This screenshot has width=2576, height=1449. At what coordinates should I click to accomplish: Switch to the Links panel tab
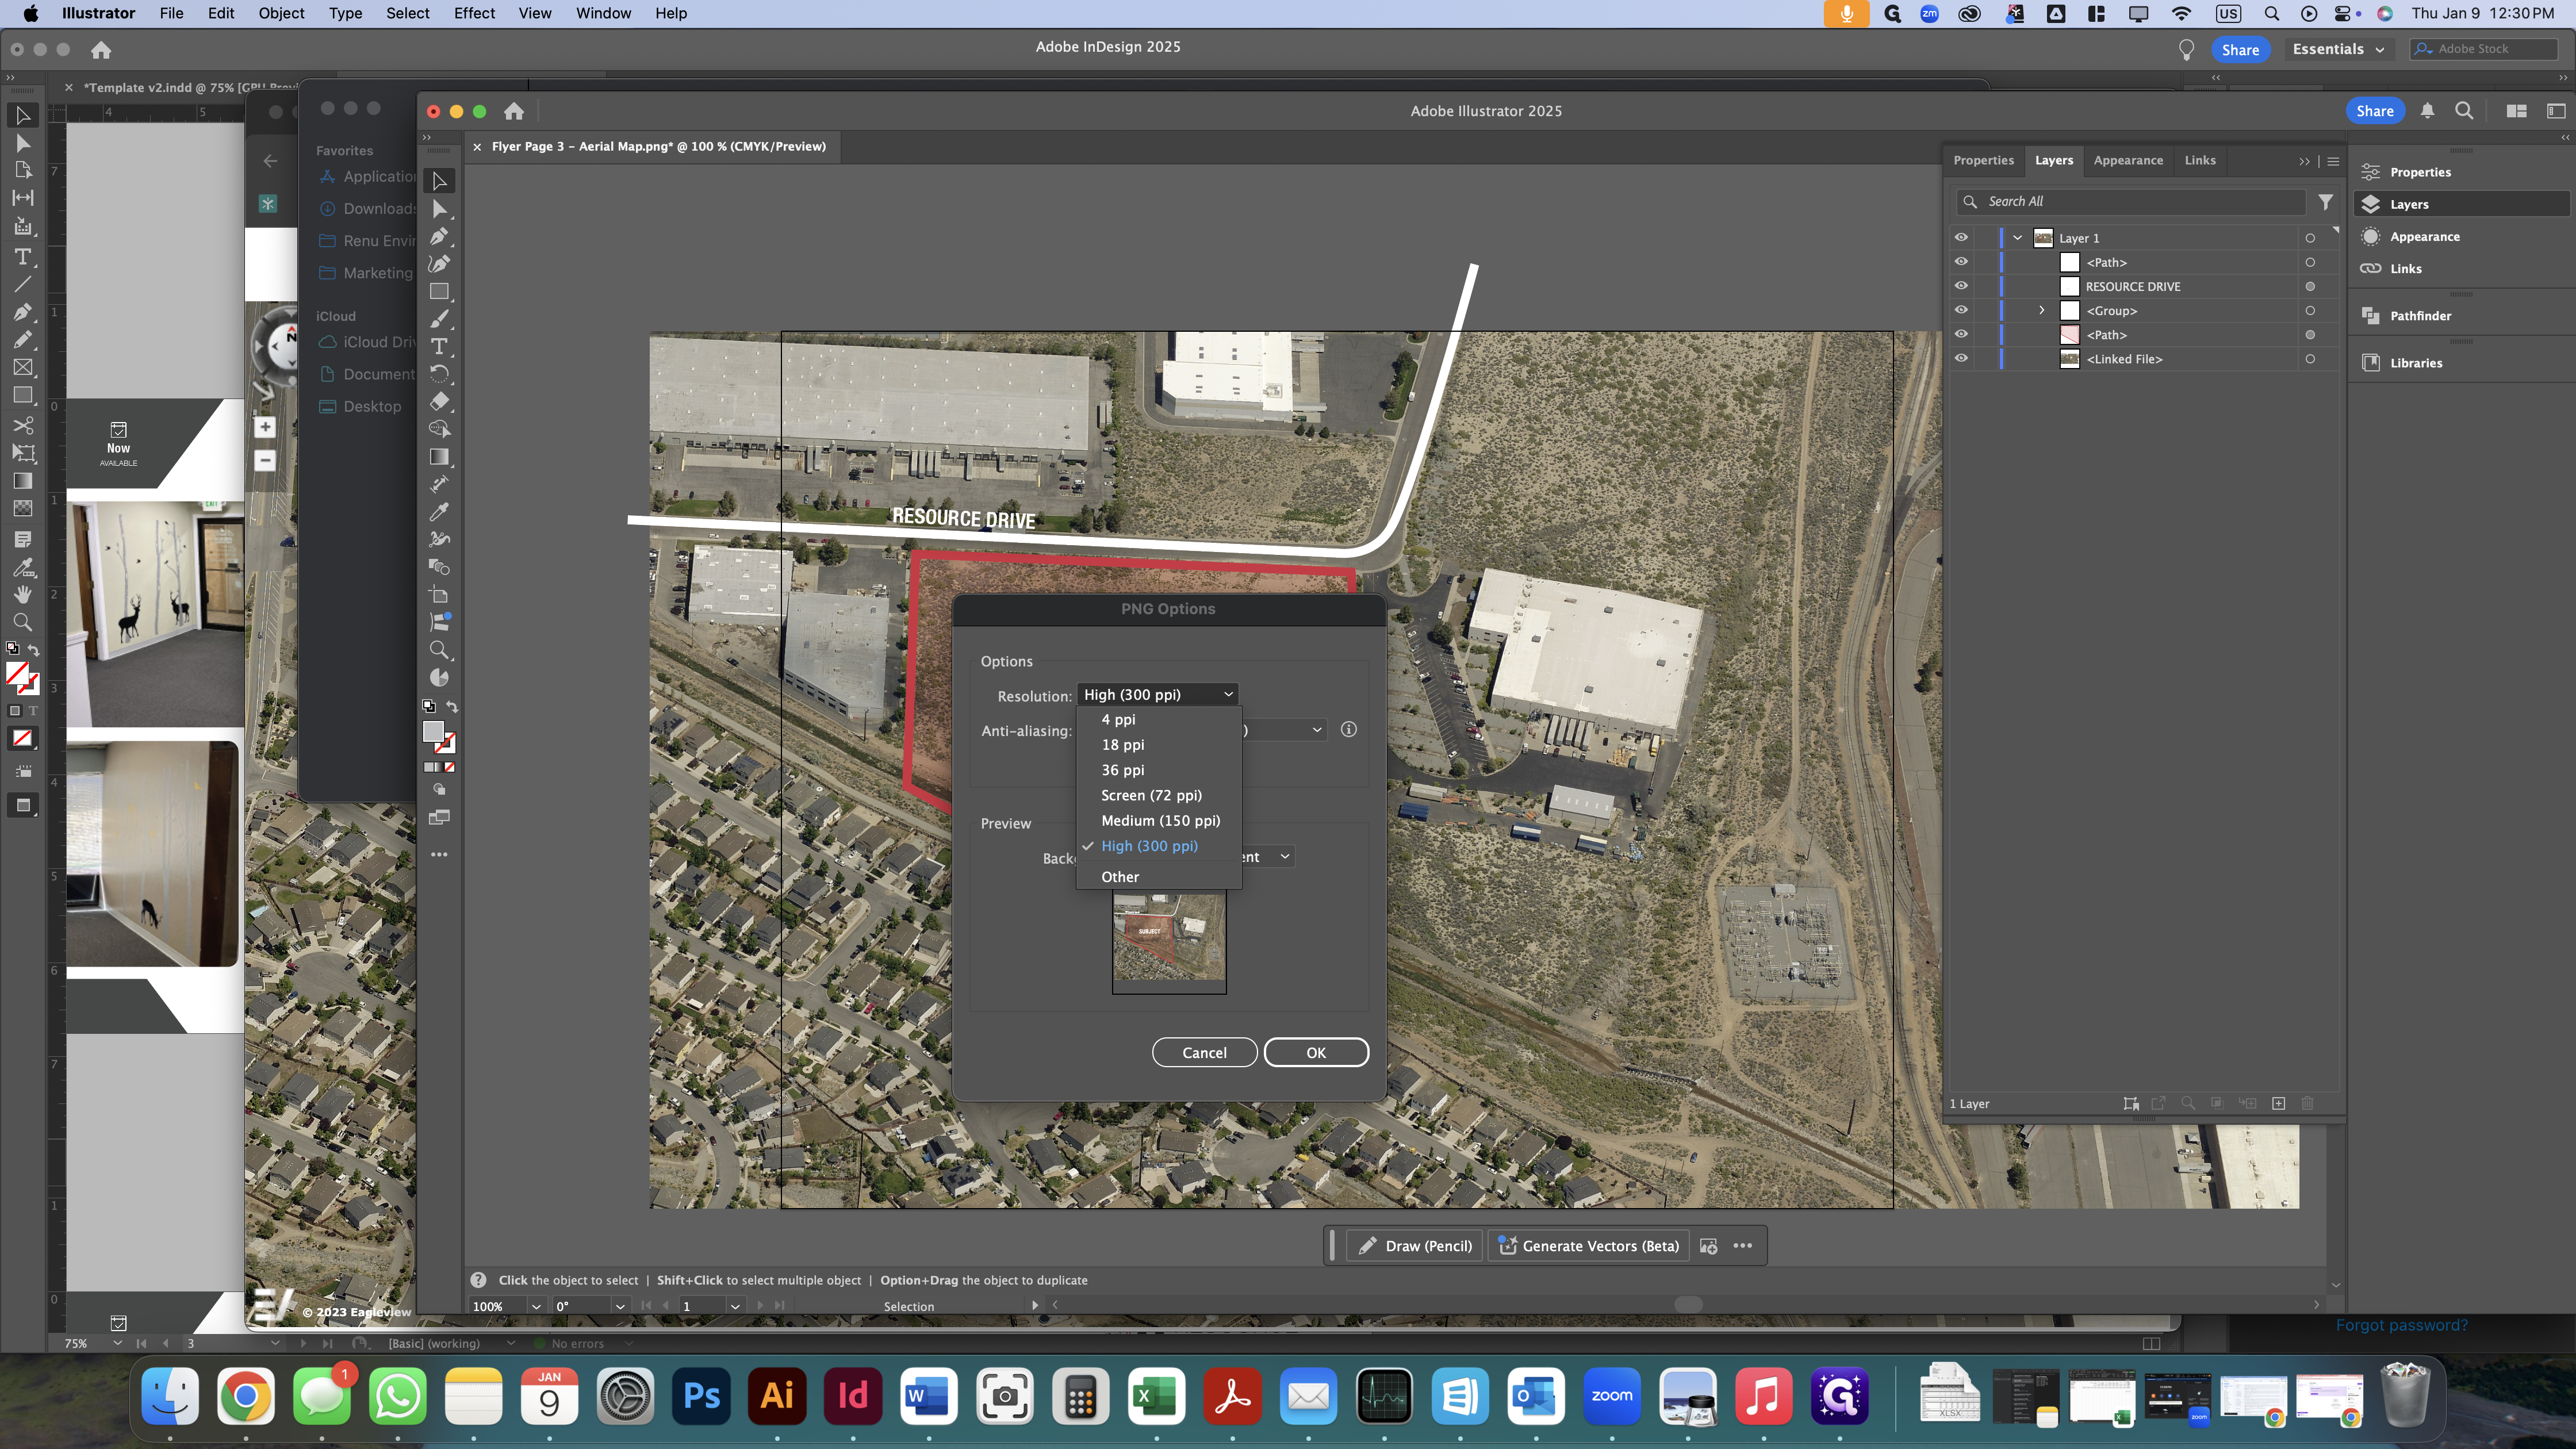click(2200, 160)
